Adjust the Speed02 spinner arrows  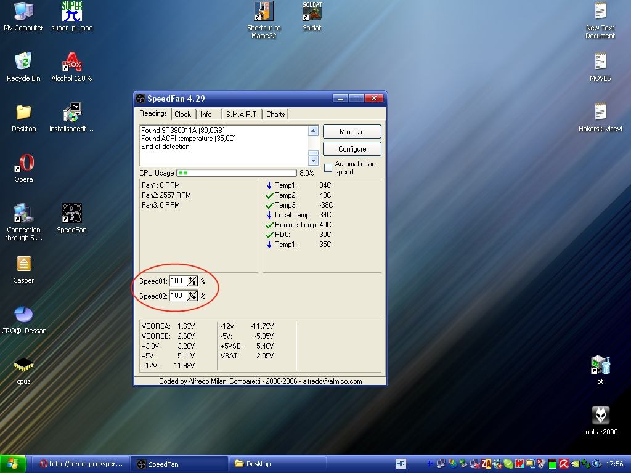(192, 296)
